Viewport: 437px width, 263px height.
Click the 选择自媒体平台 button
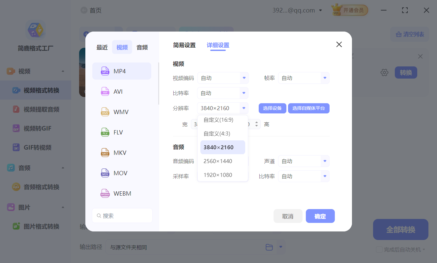(309, 108)
